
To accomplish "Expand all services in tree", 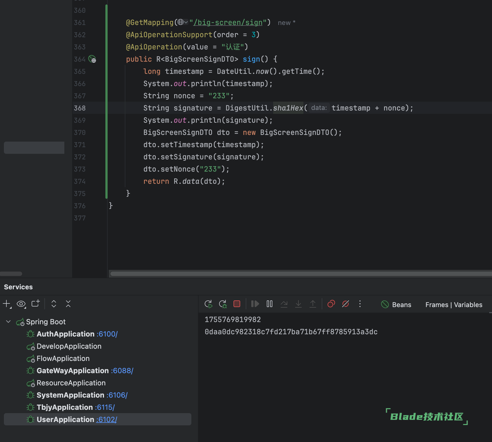I will tap(54, 304).
